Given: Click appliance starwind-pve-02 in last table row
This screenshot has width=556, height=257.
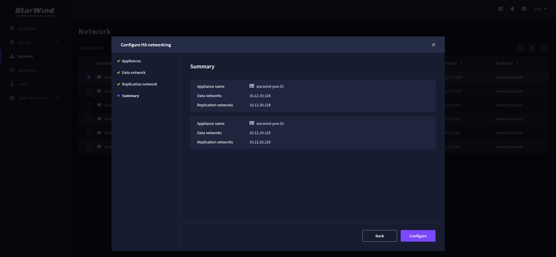Looking at the screenshot, I should (509, 147).
